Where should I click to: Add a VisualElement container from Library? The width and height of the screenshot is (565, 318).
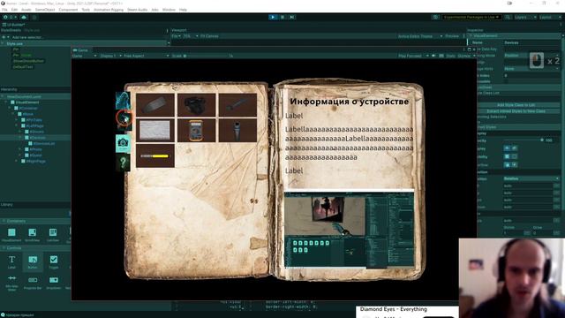pos(11,235)
